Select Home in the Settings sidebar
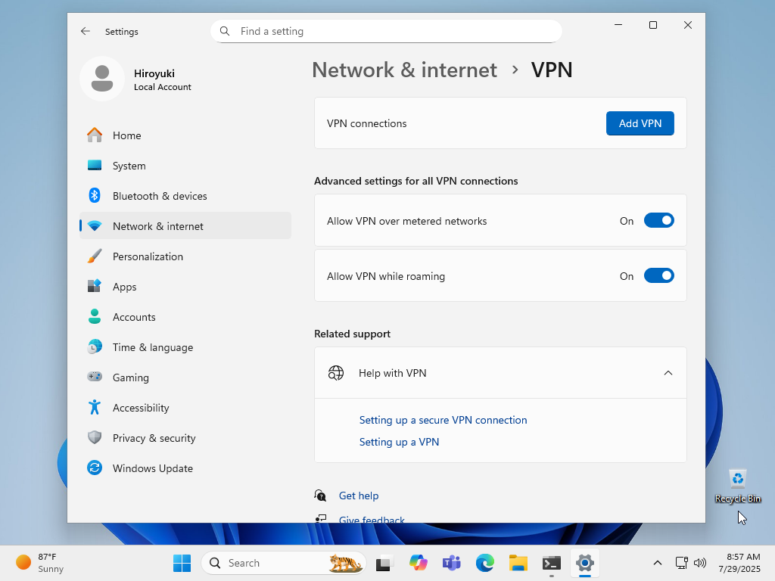Image resolution: width=775 pixels, height=581 pixels. tap(126, 135)
